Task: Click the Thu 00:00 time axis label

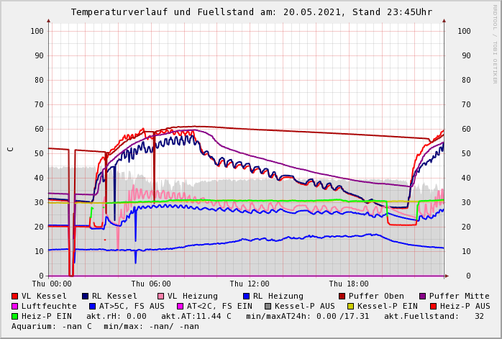Action: pyautogui.click(x=52, y=284)
